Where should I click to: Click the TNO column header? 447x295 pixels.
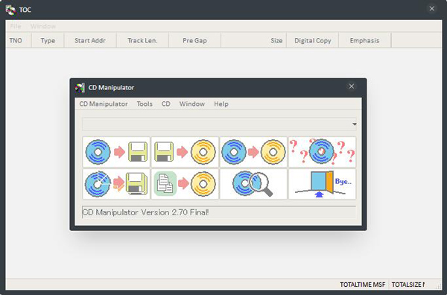pyautogui.click(x=18, y=40)
